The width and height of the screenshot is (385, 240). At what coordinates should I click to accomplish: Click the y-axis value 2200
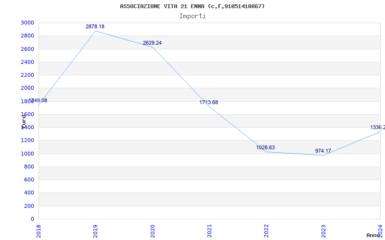click(27, 75)
